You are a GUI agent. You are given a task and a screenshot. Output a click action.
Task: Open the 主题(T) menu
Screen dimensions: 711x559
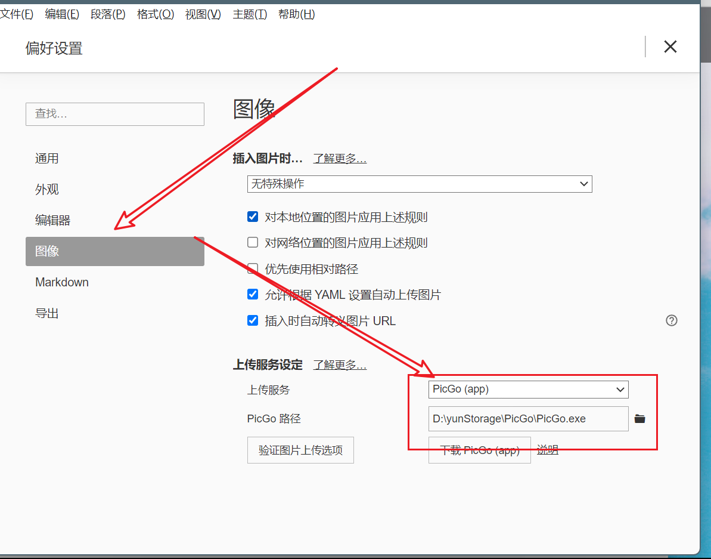coord(250,14)
